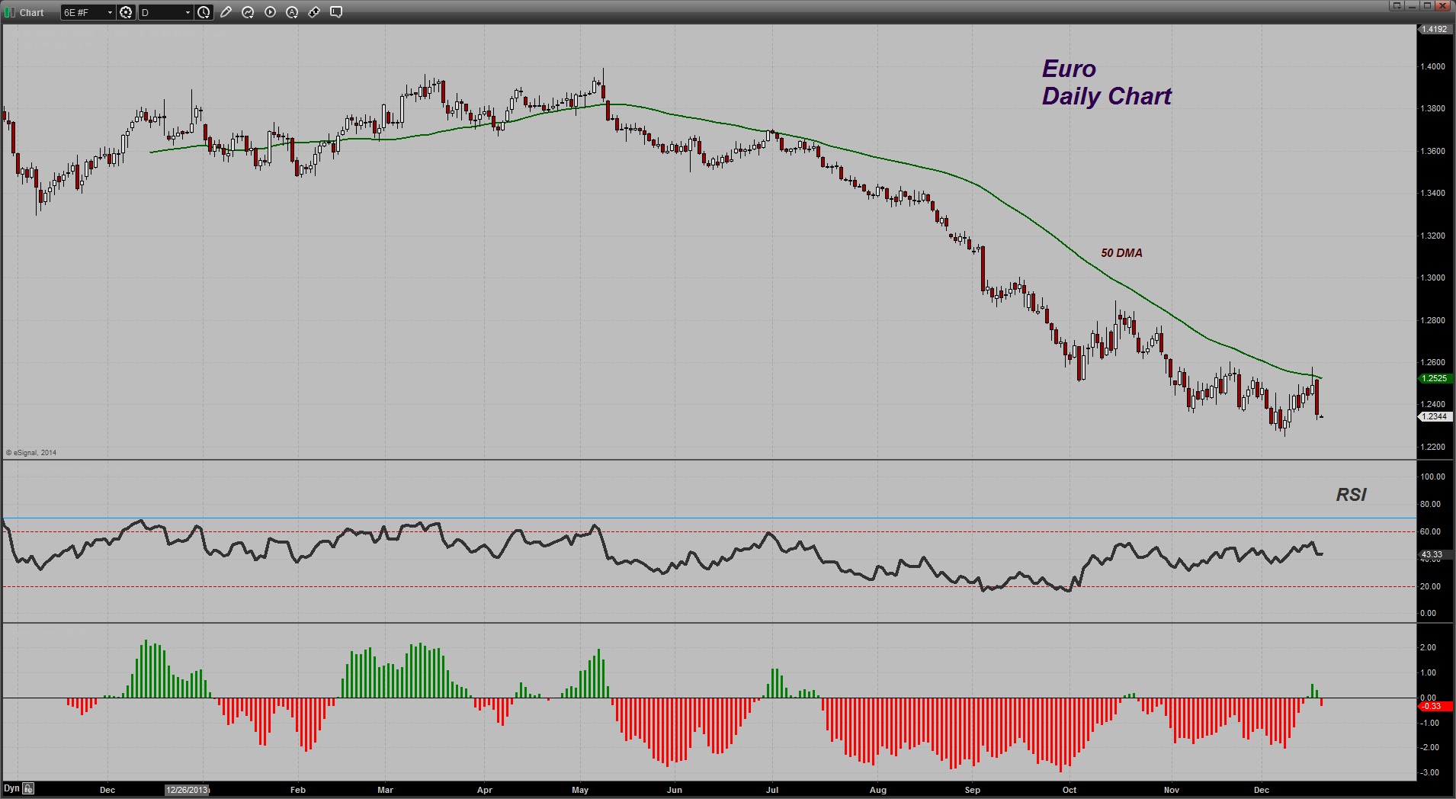The image size is (1456, 799).
Task: Select the pencil drawing tool
Action: click(x=226, y=12)
